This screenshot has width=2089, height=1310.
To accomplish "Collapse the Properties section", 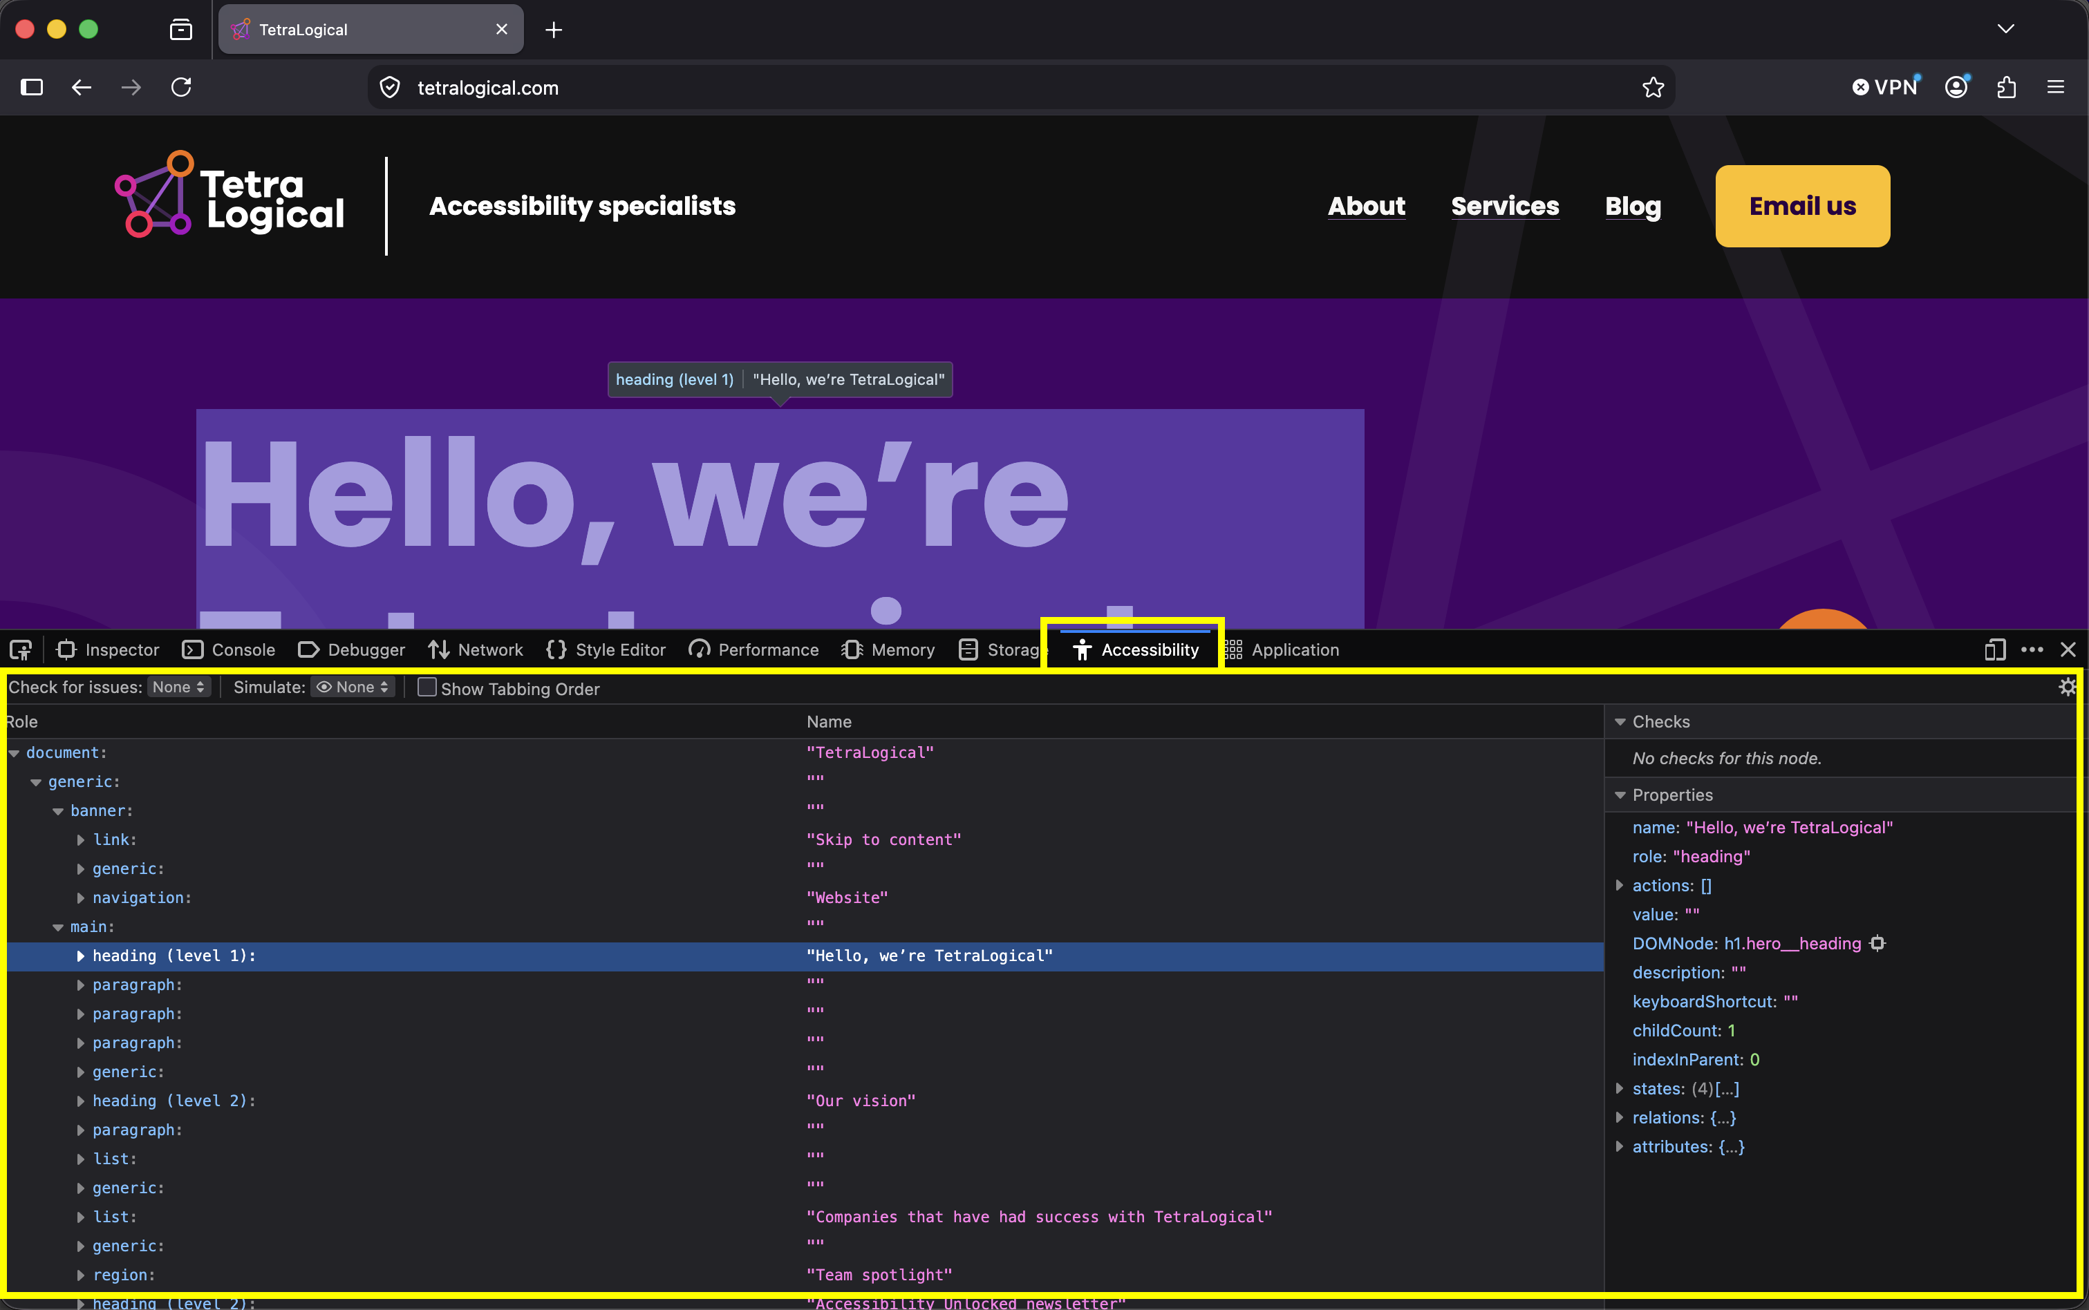I will [x=1619, y=795].
